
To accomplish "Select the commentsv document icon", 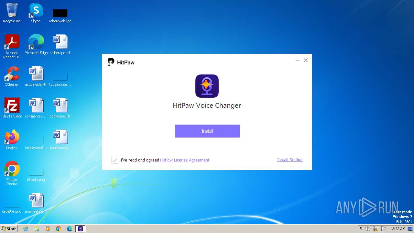I will 36,108.
